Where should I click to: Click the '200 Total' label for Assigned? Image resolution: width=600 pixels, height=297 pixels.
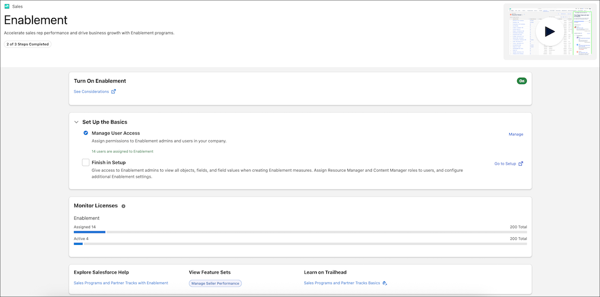point(518,227)
